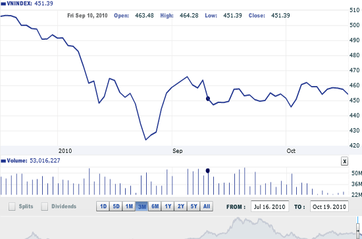
Task: Click the Sep axis label
Action: 177,151
